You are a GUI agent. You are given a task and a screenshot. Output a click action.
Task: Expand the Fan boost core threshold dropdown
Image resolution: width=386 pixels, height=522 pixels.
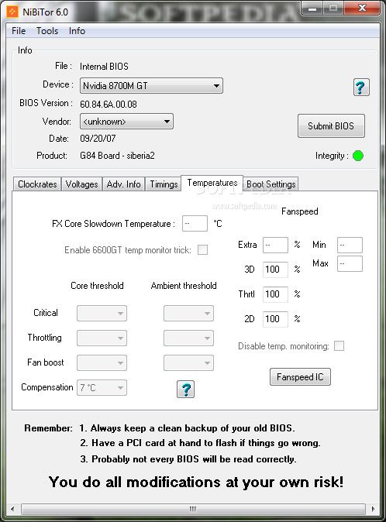[102, 363]
